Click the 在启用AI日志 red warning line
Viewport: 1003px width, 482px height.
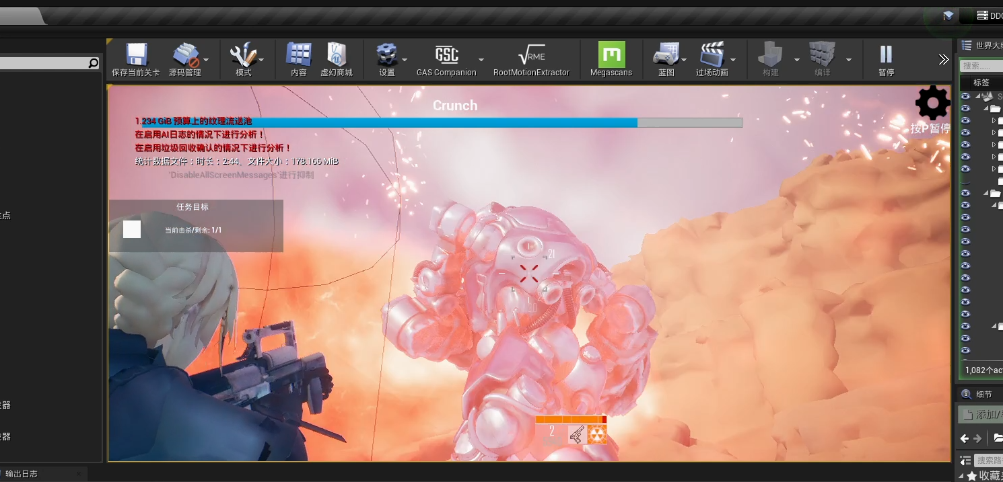click(x=200, y=134)
